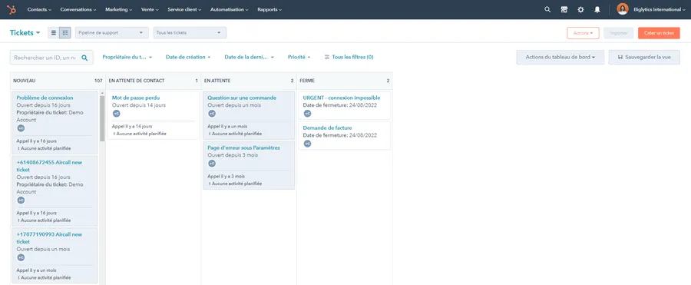Click Sauvegarder la vue button

644,58
